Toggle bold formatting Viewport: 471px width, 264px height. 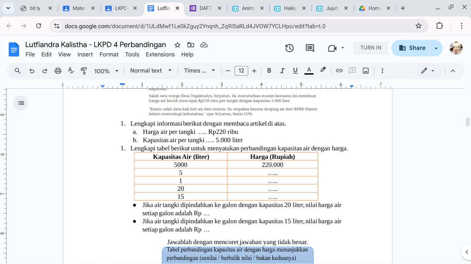tap(269, 71)
